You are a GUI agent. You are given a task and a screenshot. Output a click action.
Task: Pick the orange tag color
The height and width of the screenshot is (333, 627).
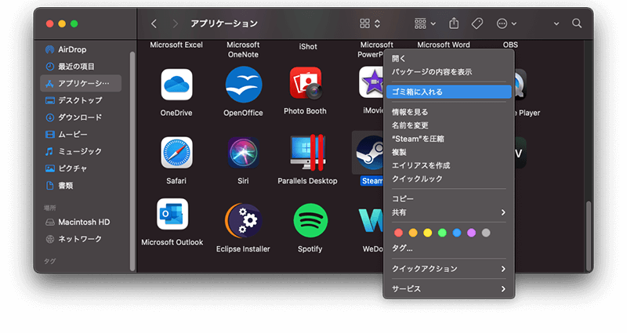(x=413, y=233)
